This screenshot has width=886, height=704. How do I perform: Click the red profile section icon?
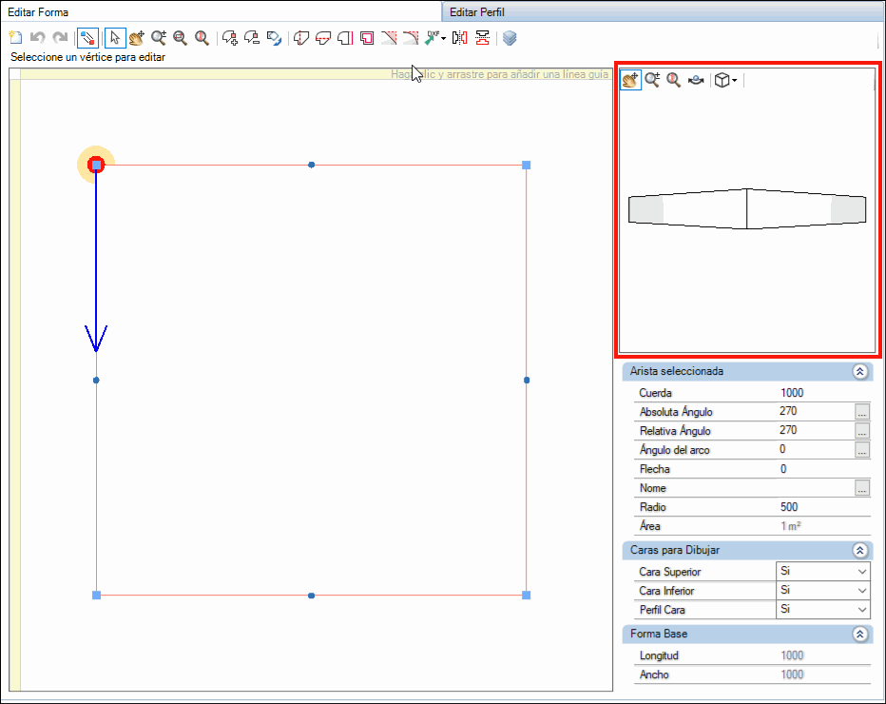[x=483, y=38]
